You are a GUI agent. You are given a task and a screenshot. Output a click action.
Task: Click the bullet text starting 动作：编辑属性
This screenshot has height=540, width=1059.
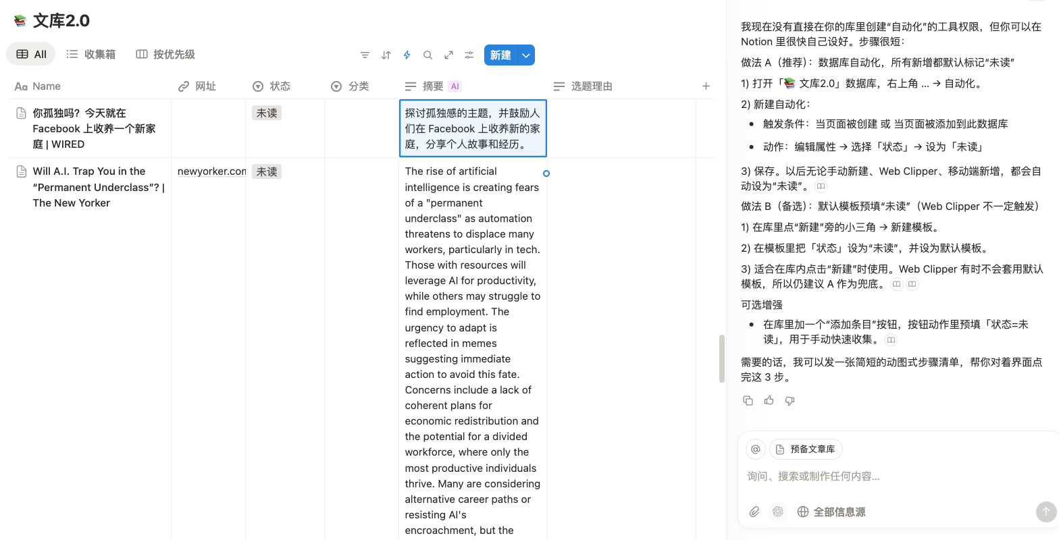(x=874, y=146)
